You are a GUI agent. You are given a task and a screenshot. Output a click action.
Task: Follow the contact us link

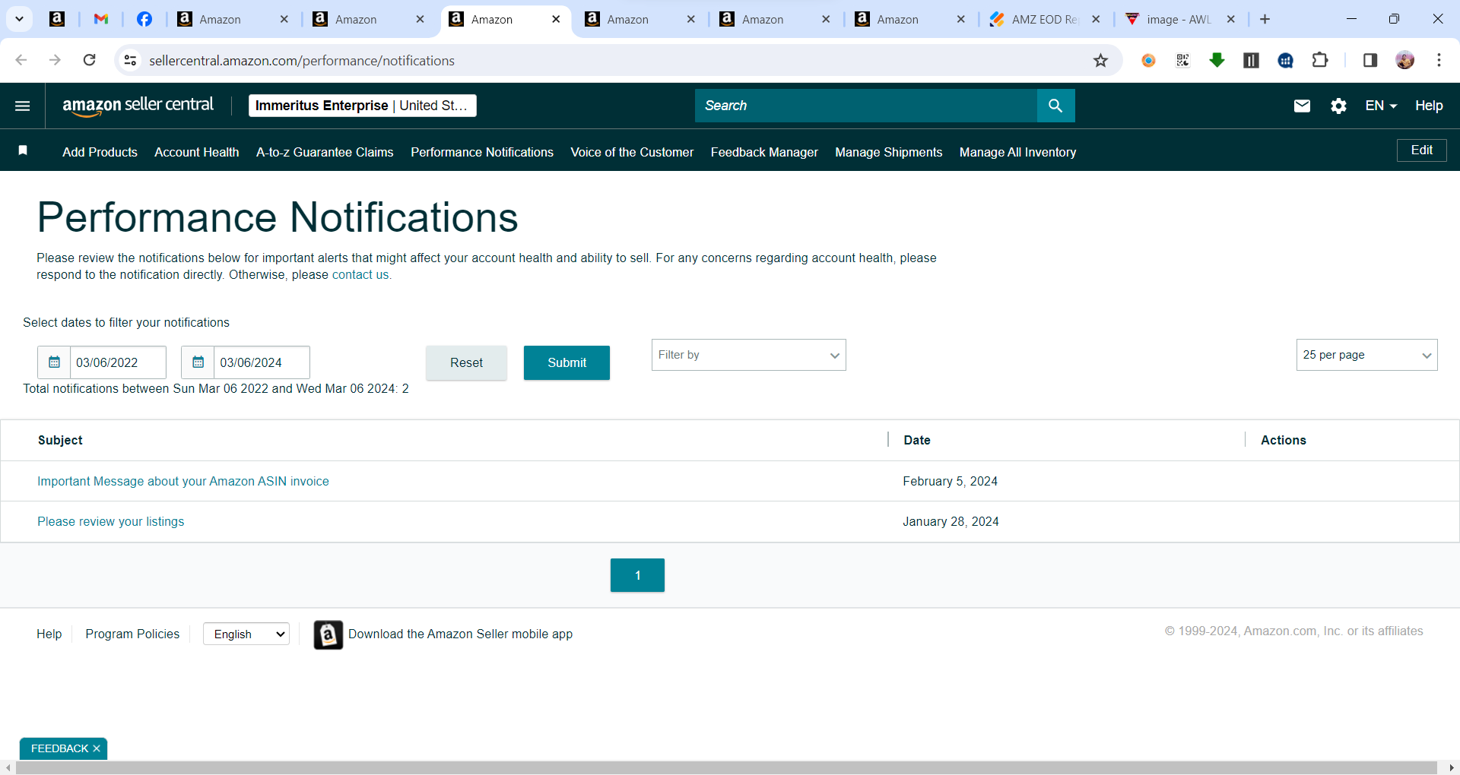pyautogui.click(x=360, y=275)
